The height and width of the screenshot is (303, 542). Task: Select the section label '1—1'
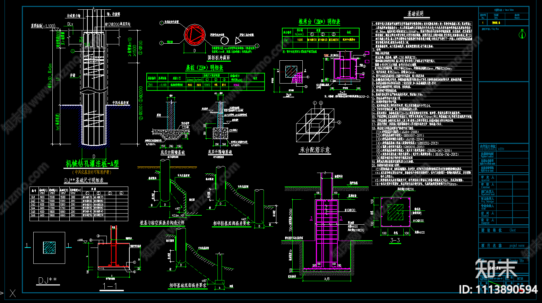coord(110,286)
